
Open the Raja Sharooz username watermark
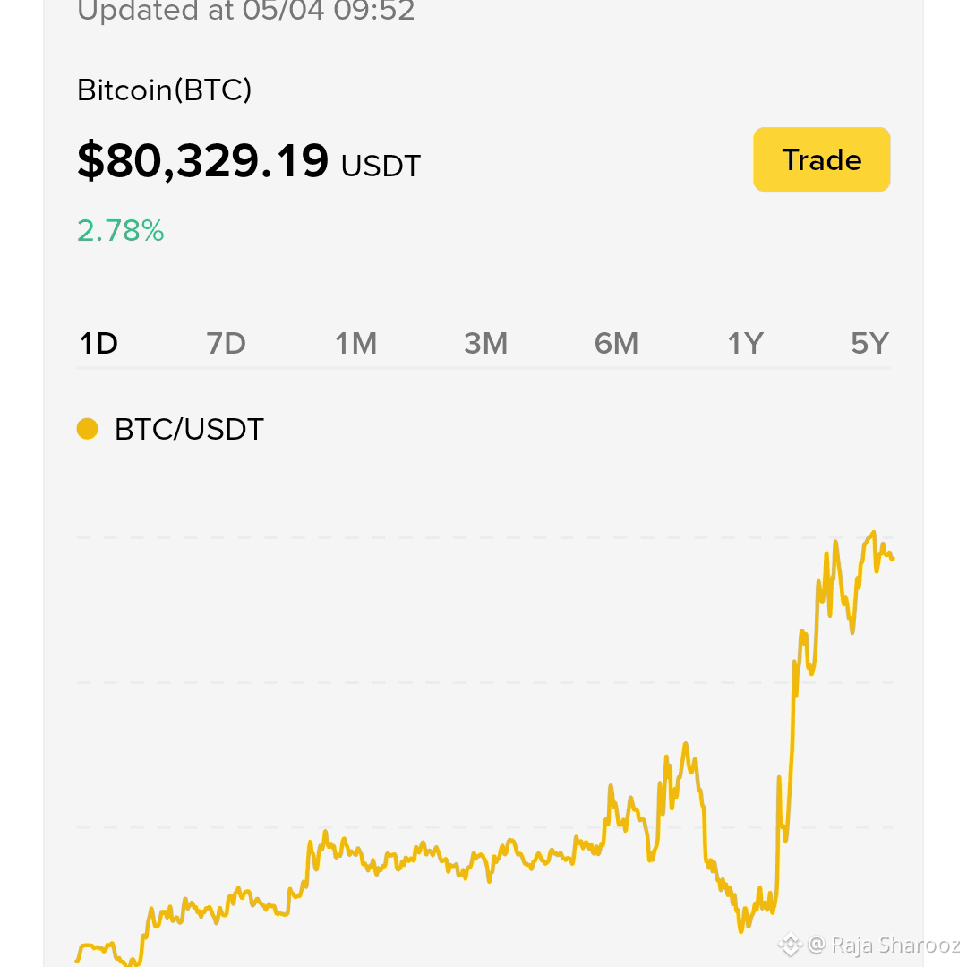click(894, 945)
